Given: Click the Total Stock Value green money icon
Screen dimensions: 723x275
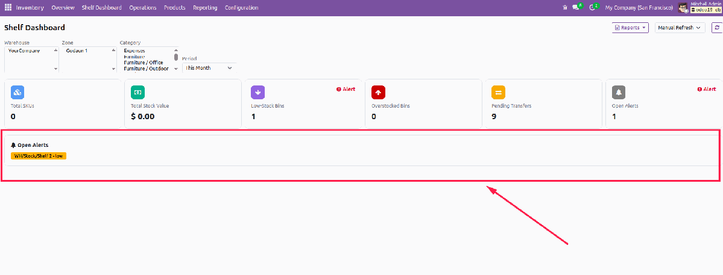Looking at the screenshot, I should pos(138,93).
